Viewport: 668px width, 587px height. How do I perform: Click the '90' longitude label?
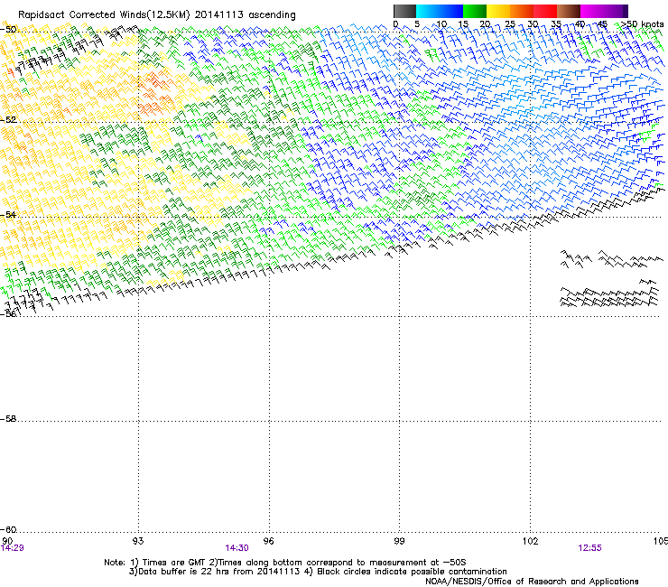click(7, 541)
